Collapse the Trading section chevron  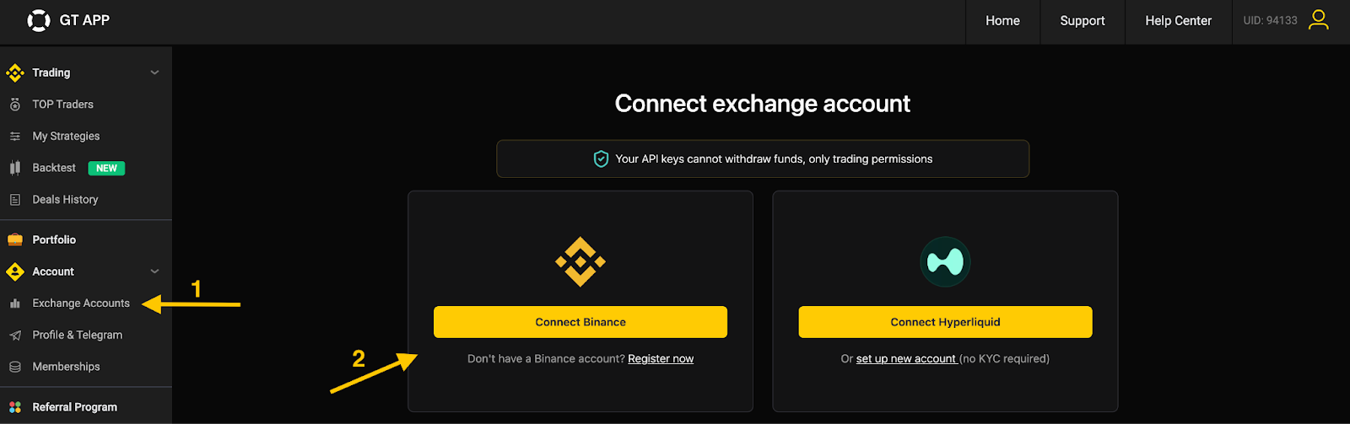(154, 72)
